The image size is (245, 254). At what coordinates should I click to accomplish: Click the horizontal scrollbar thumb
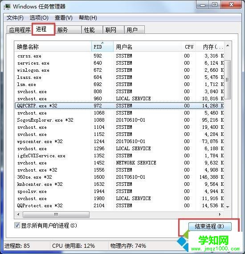click(x=56, y=214)
